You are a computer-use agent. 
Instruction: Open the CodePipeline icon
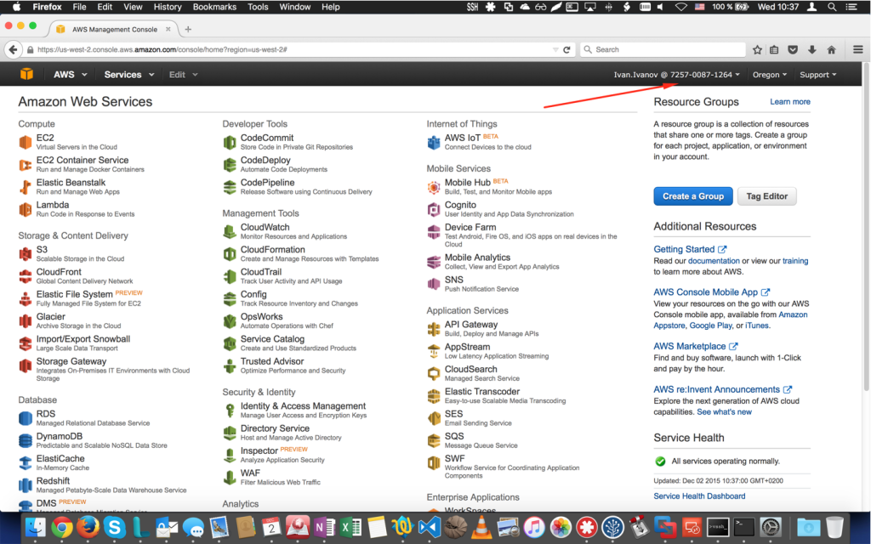point(230,187)
